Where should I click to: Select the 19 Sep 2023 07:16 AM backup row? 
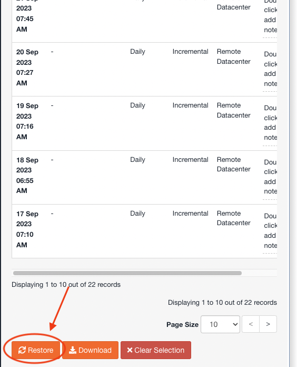point(144,123)
